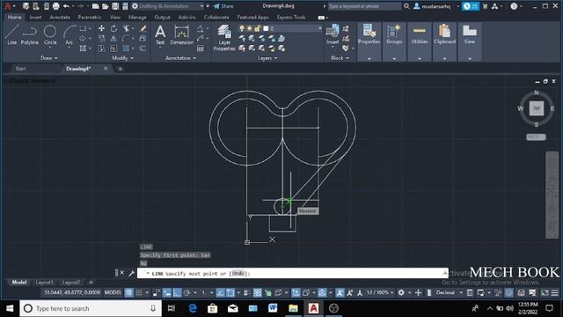This screenshot has height=317, width=563.
Task: Click the Rotate tool in Modify panel
Action: tap(113, 28)
